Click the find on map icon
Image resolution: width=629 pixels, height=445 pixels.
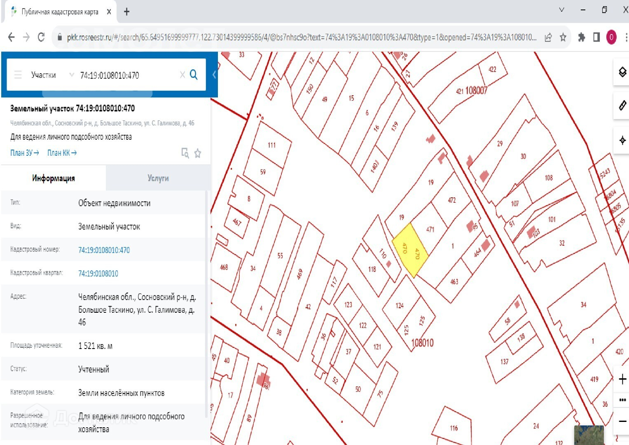point(185,153)
